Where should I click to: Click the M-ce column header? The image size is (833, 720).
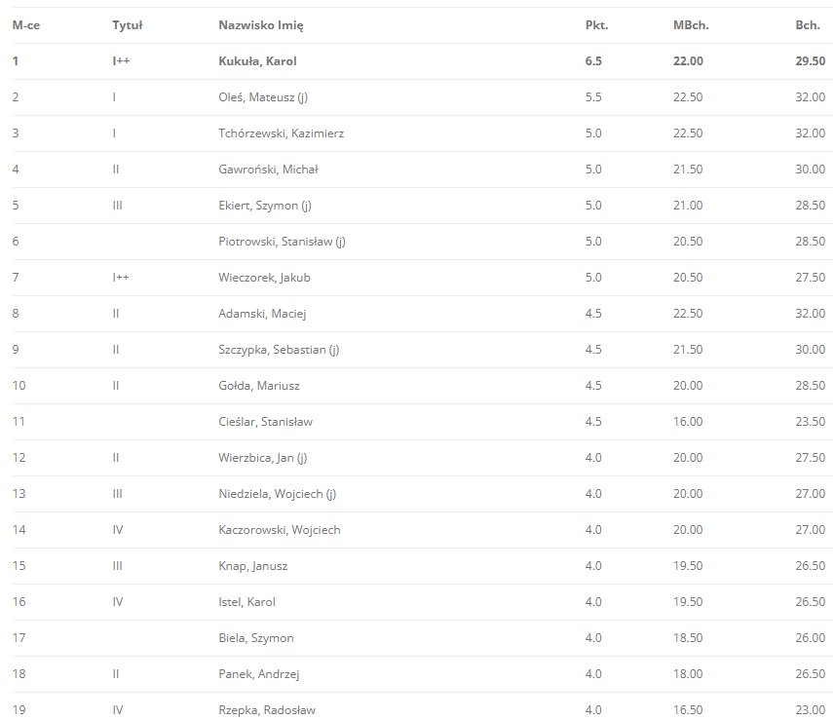(26, 25)
